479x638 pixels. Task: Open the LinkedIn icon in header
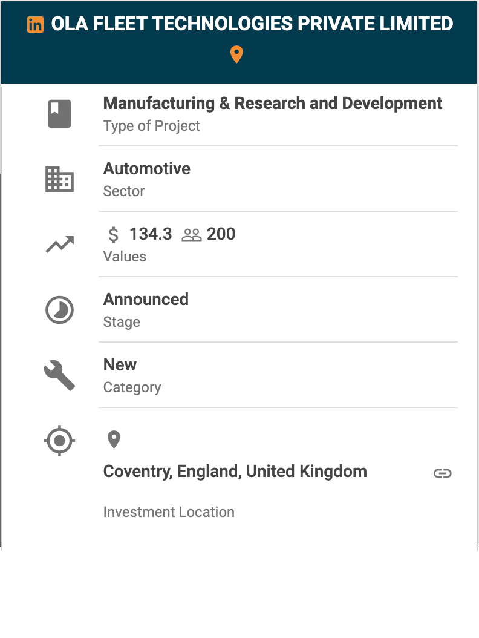pyautogui.click(x=36, y=25)
